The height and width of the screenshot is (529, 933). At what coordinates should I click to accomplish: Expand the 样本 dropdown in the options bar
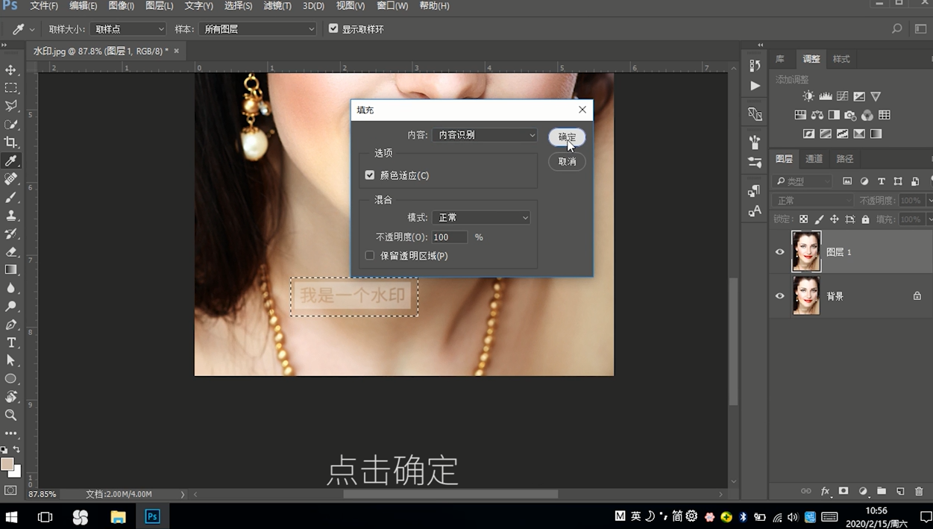point(257,28)
